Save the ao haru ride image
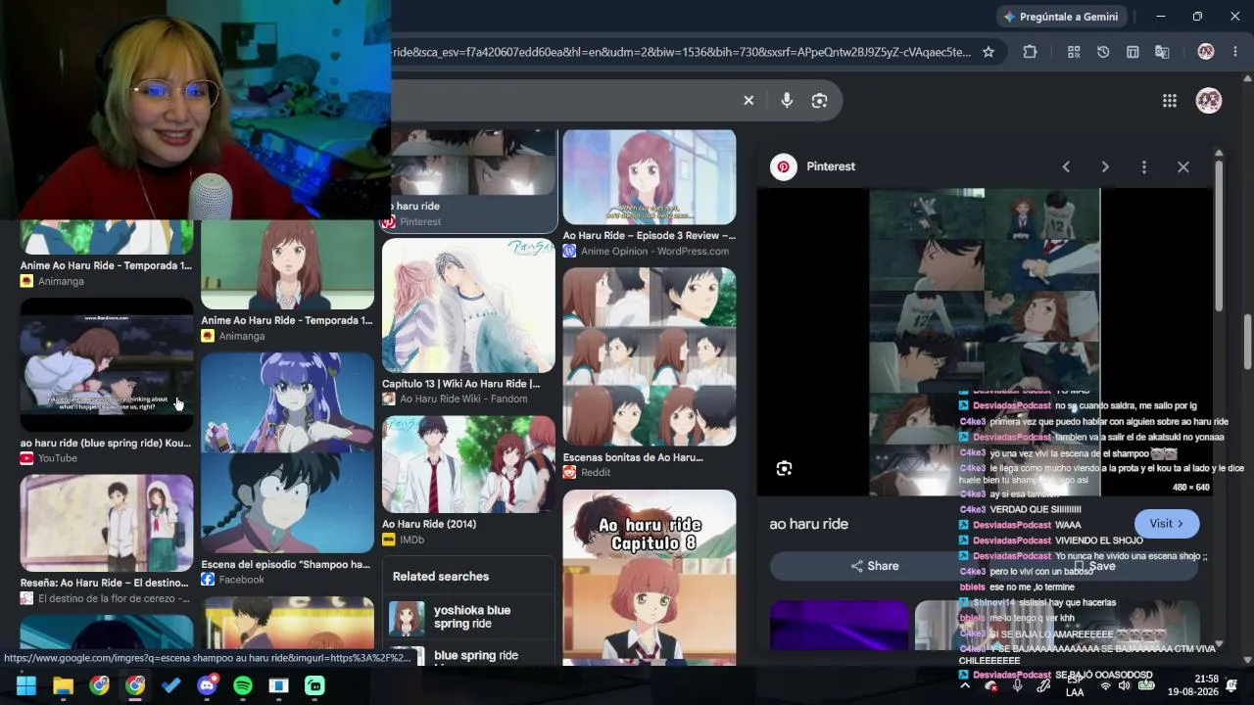Image resolution: width=1254 pixels, height=705 pixels. 1094,566
